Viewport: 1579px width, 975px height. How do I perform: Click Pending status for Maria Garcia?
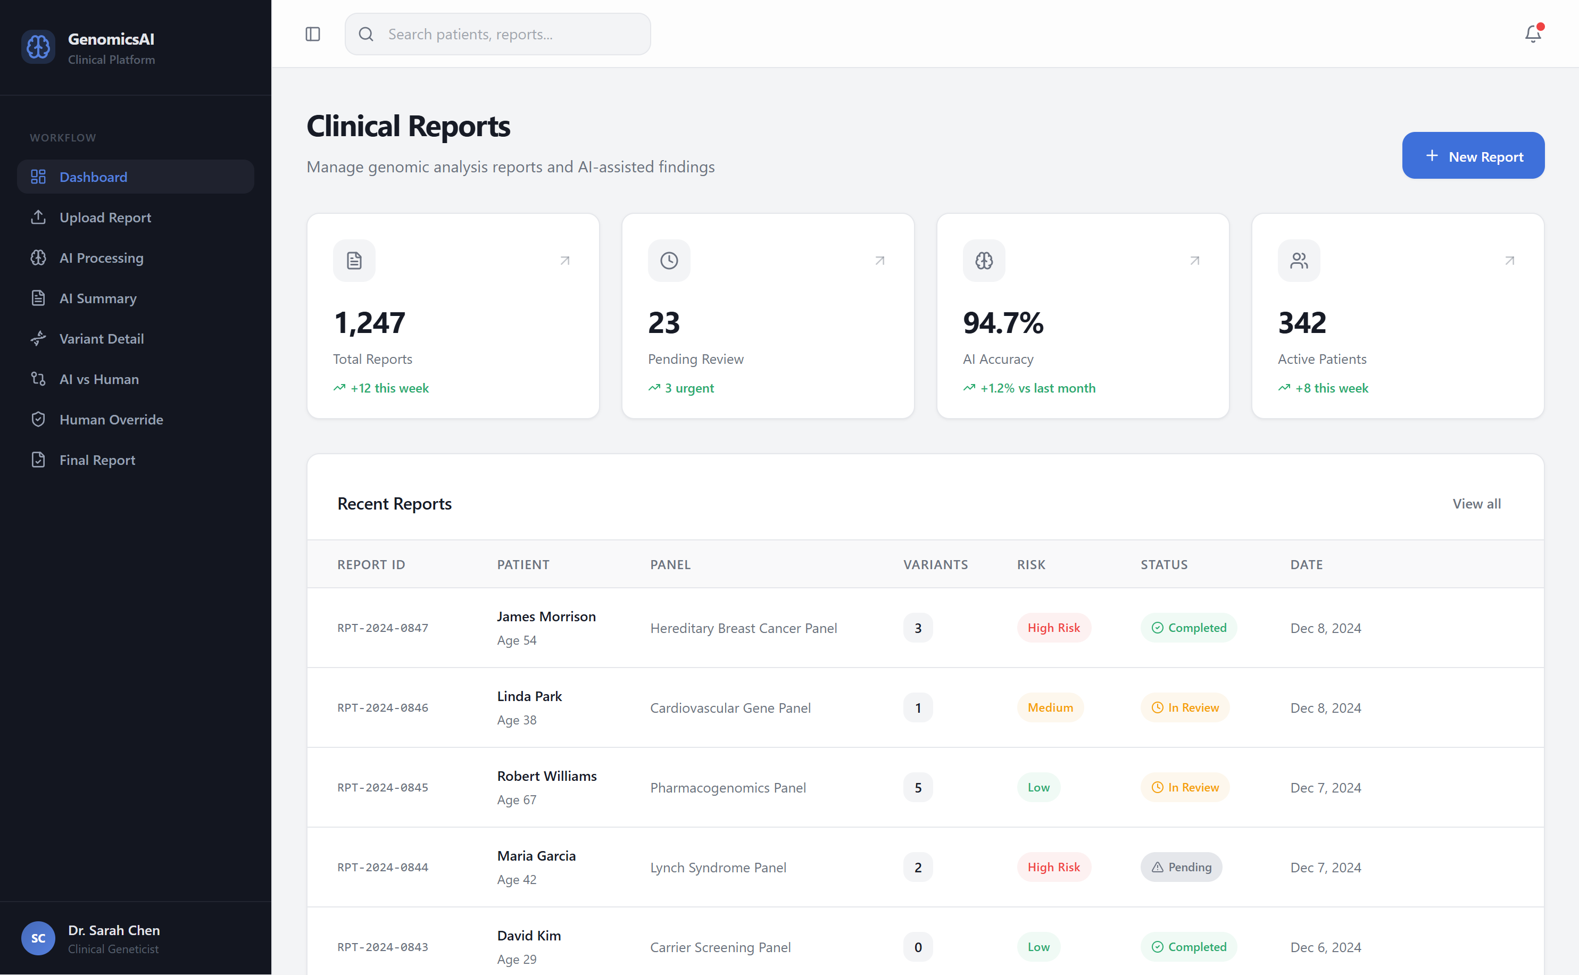point(1181,868)
